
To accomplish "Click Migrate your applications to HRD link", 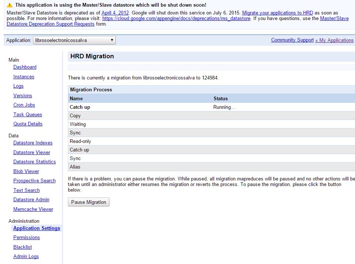I will coord(278,13).
